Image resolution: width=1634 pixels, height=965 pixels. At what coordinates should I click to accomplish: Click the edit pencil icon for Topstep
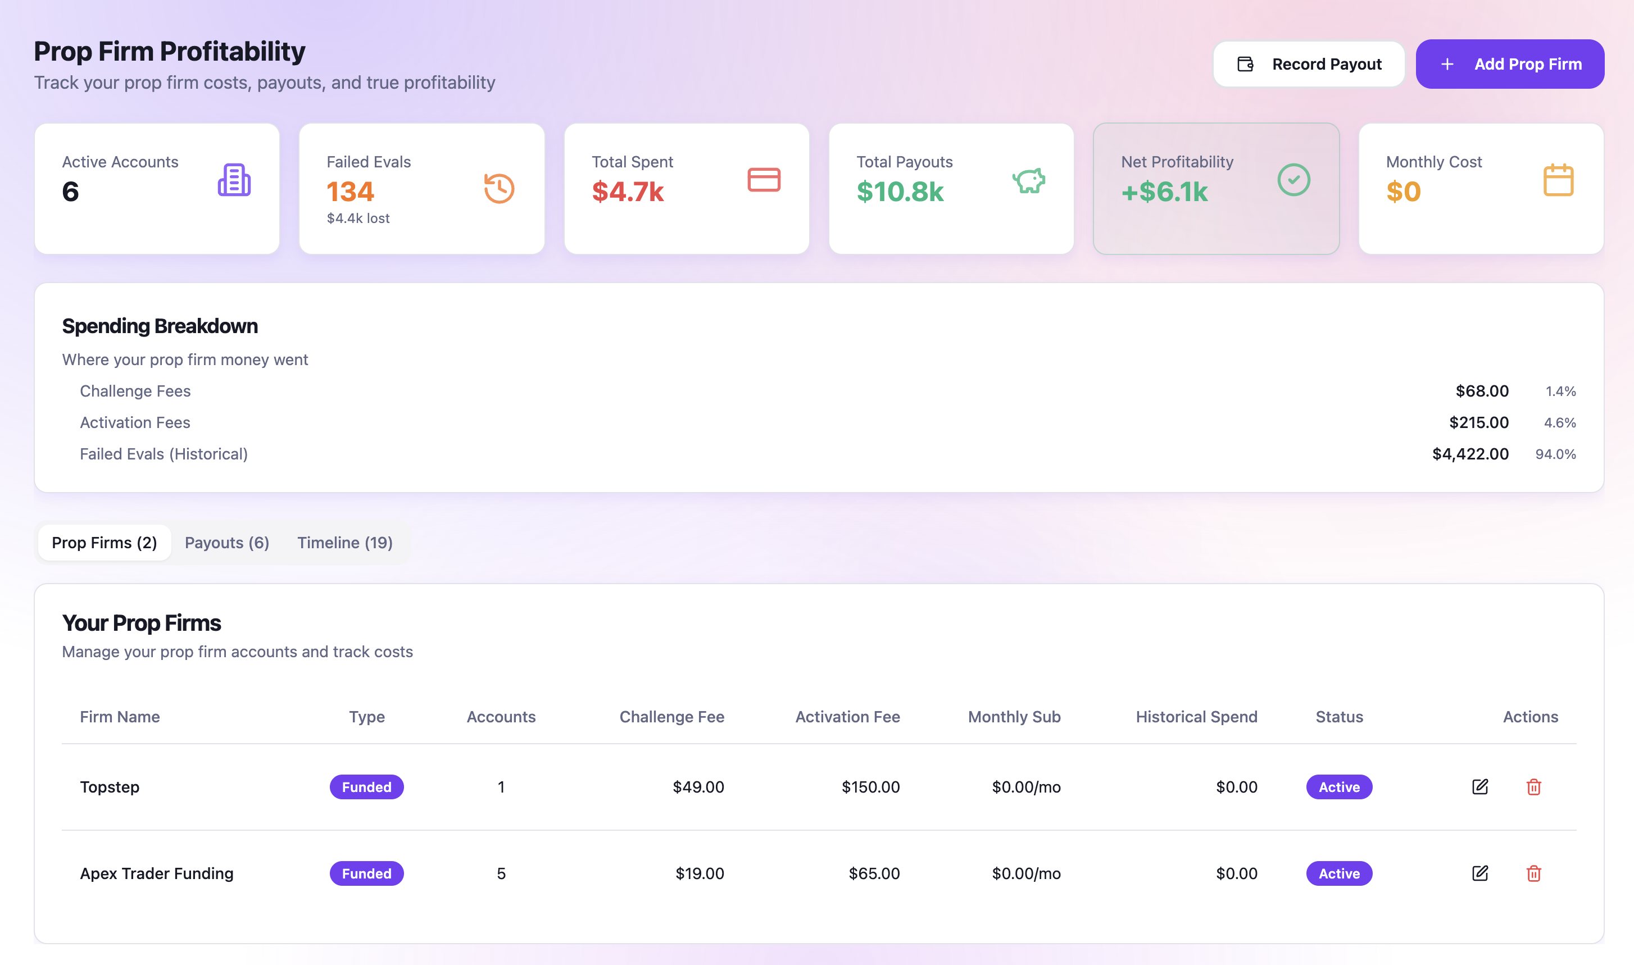[1480, 787]
